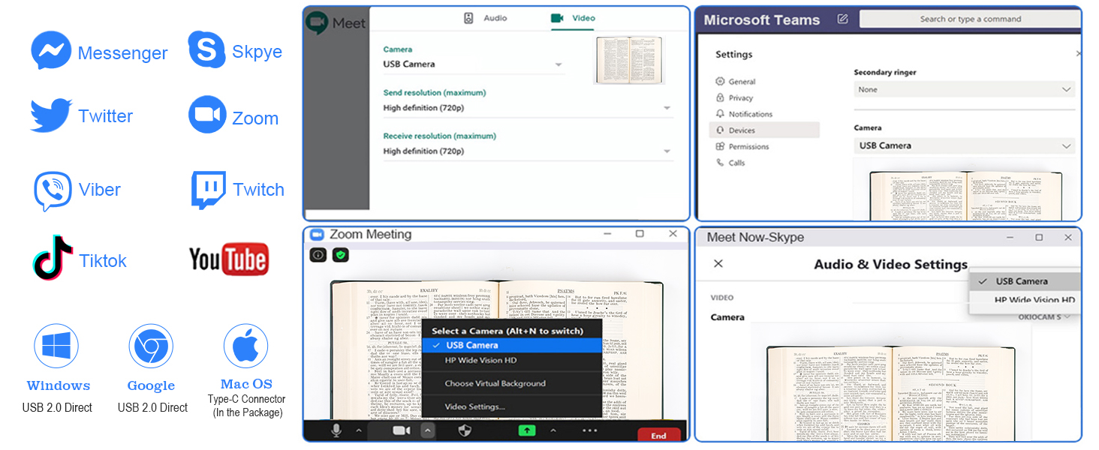Click the Twitter bird icon
1099x450 pixels.
[x=51, y=115]
